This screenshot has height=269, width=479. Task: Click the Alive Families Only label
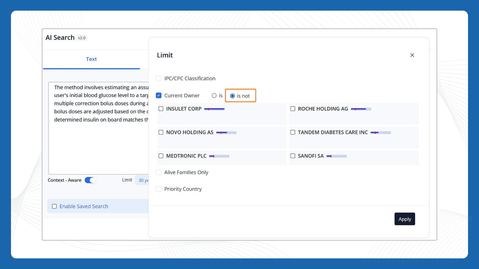[186, 172]
